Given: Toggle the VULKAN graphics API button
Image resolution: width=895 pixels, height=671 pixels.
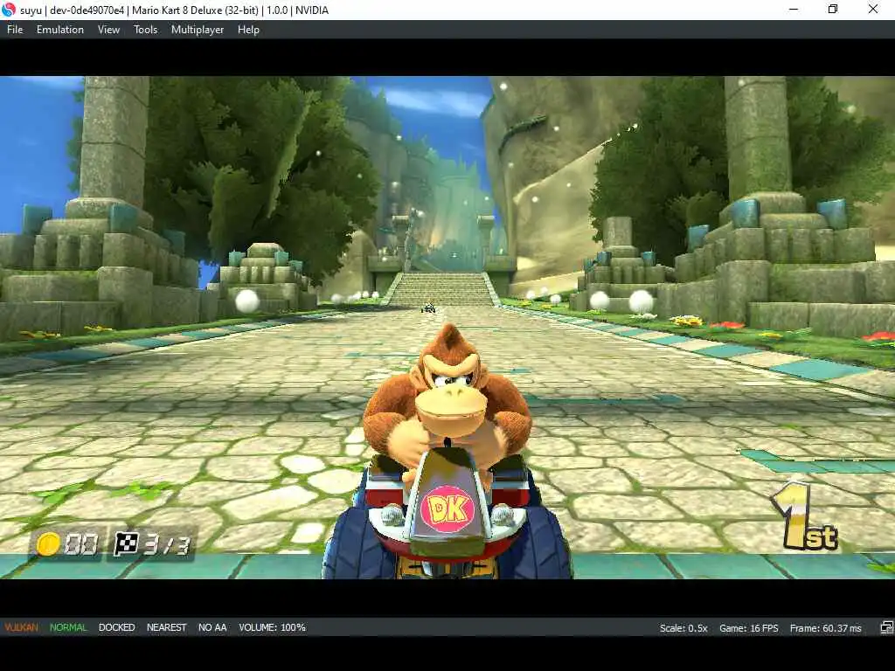Looking at the screenshot, I should pyautogui.click(x=22, y=627).
